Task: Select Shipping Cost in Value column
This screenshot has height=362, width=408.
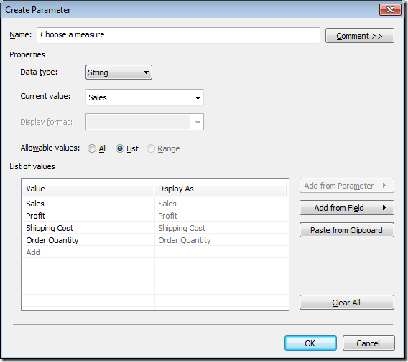Action: (88, 228)
